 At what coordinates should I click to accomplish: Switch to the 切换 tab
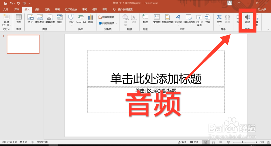47,9
